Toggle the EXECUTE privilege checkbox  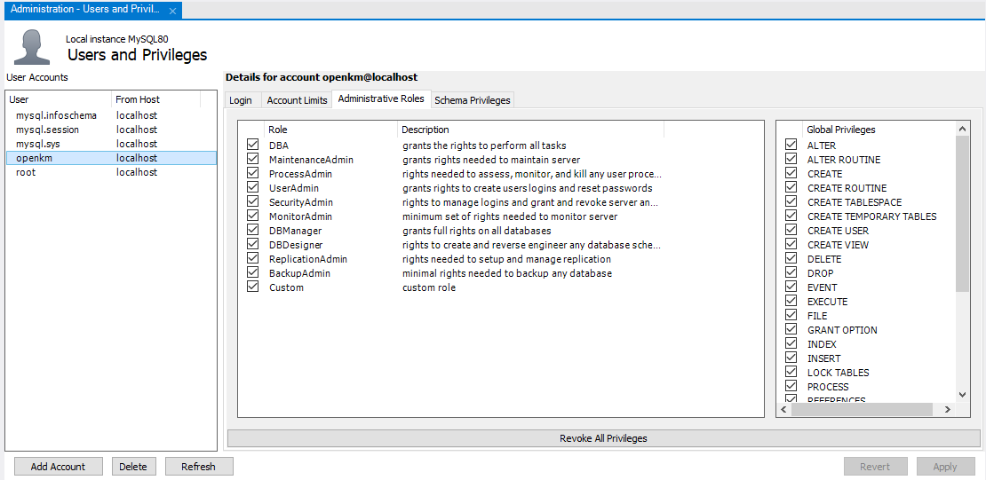791,302
